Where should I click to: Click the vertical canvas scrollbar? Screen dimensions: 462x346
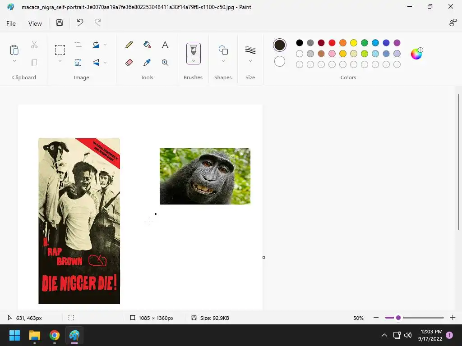click(458, 162)
